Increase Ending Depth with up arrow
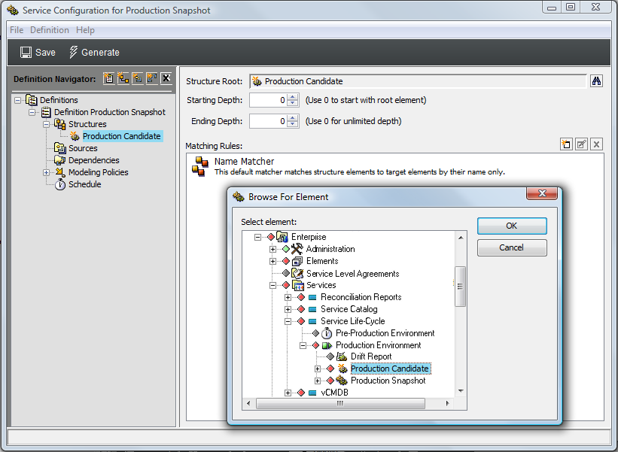This screenshot has height=452, width=618. (293, 118)
